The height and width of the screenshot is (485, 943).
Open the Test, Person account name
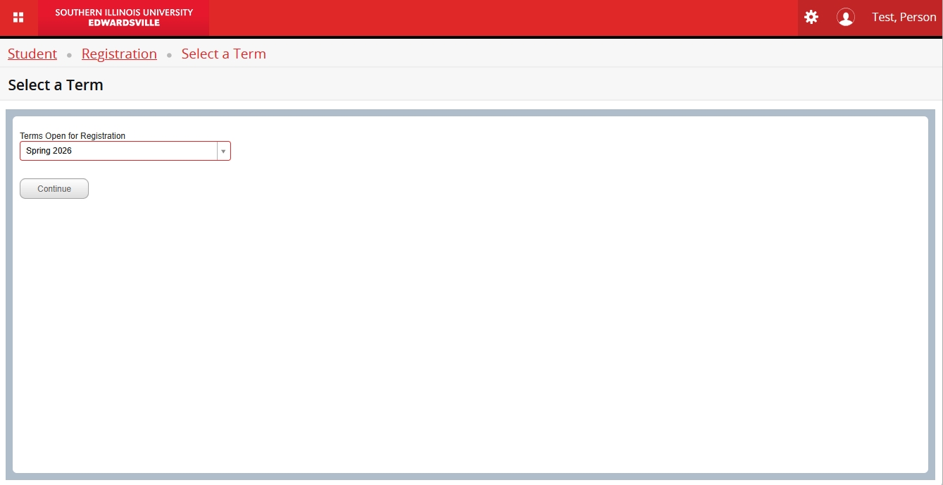[x=904, y=17]
